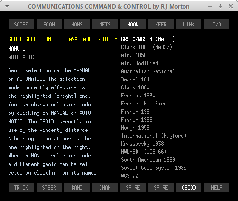Screen dimensions: 238x201
Task: Open the window menu arrow in title bar
Action: (x=7, y=6)
